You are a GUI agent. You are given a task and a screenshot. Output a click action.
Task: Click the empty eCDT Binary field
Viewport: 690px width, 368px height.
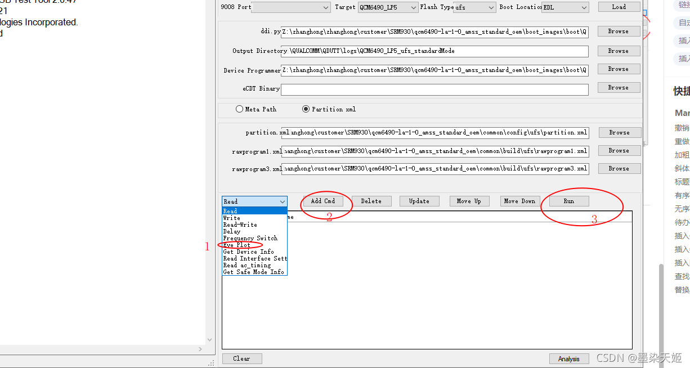point(434,89)
